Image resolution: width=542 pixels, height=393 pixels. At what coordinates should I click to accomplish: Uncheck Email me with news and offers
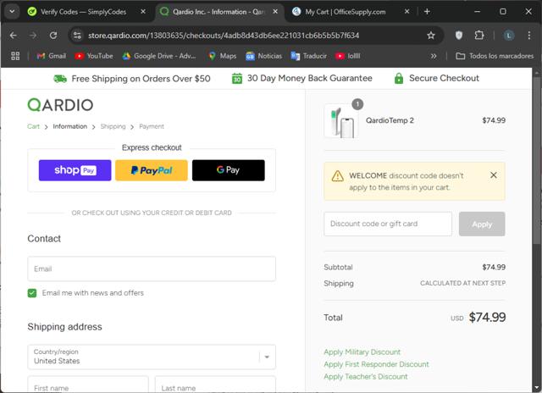(x=32, y=293)
